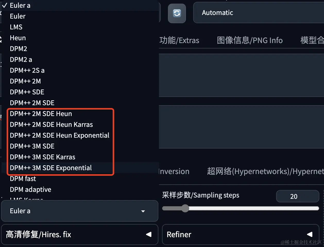Select the currently checked Euler a entry
Screen dimensions: 324x247
(x=20, y=5)
